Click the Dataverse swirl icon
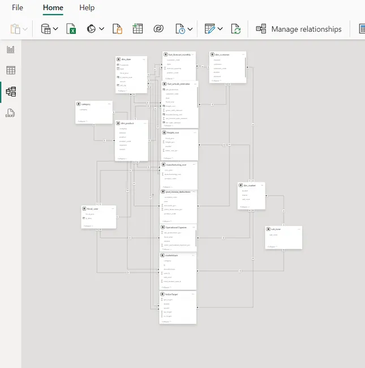 tap(158, 29)
